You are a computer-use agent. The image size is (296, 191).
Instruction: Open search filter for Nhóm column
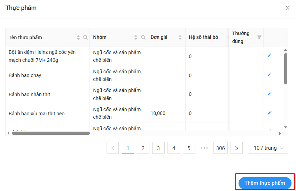(x=143, y=38)
